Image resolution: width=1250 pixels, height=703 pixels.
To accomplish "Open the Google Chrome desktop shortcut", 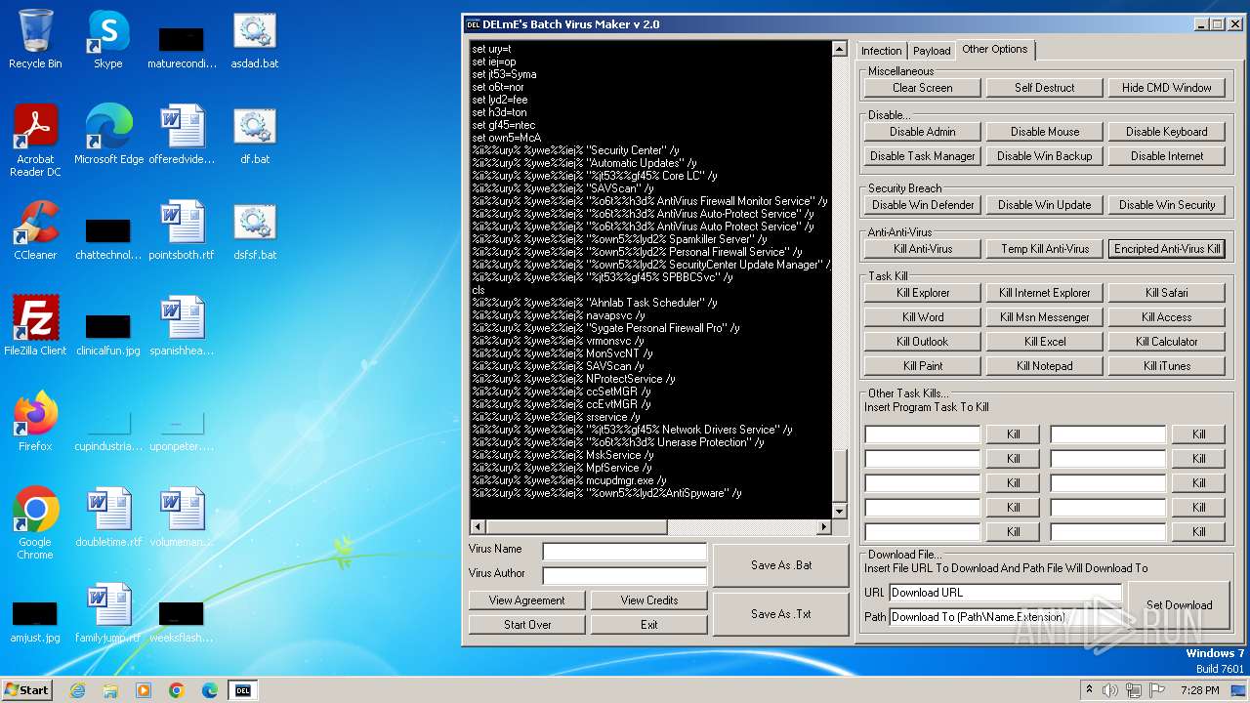I will (35, 522).
